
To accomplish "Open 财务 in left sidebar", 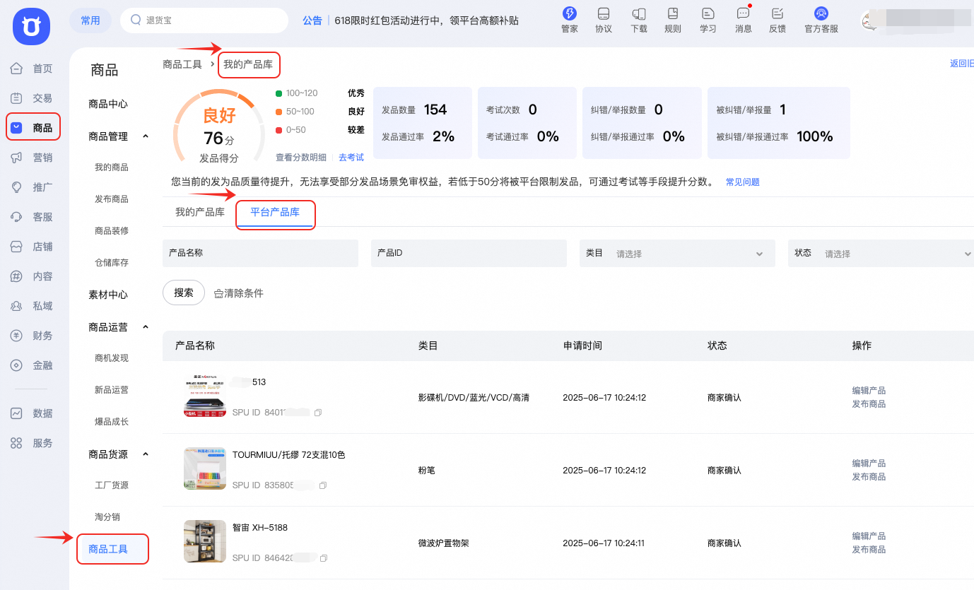I will (33, 336).
